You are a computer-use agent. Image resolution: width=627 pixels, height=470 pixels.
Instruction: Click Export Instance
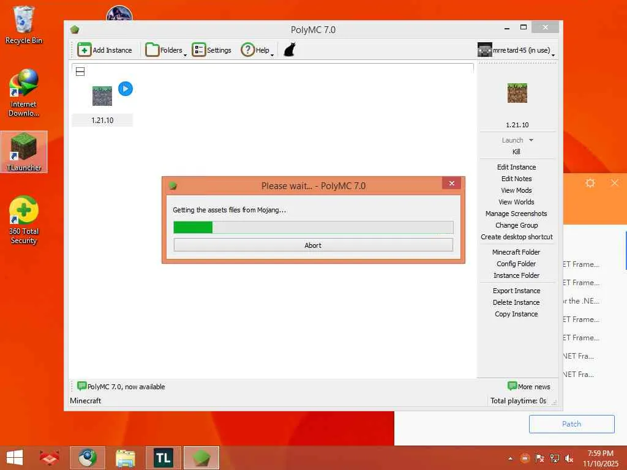point(516,291)
